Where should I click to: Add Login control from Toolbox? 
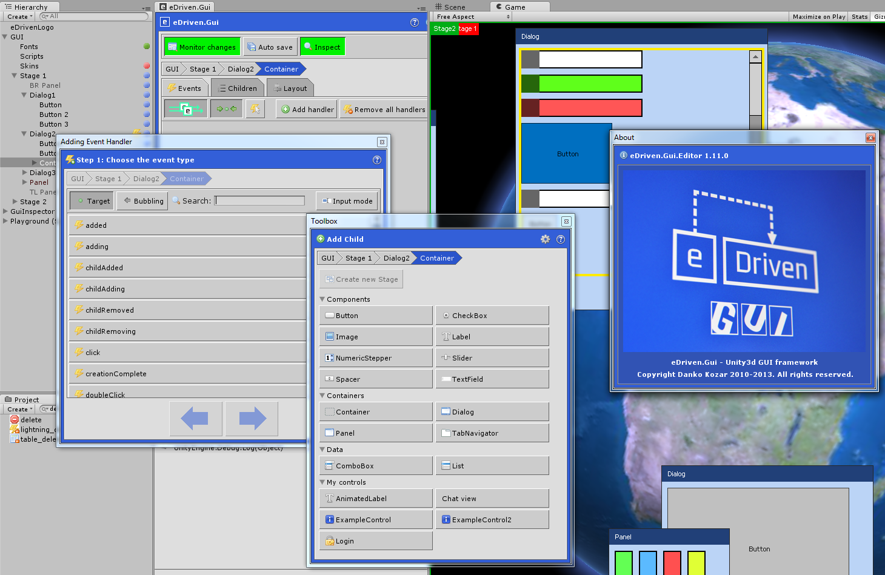pos(376,540)
